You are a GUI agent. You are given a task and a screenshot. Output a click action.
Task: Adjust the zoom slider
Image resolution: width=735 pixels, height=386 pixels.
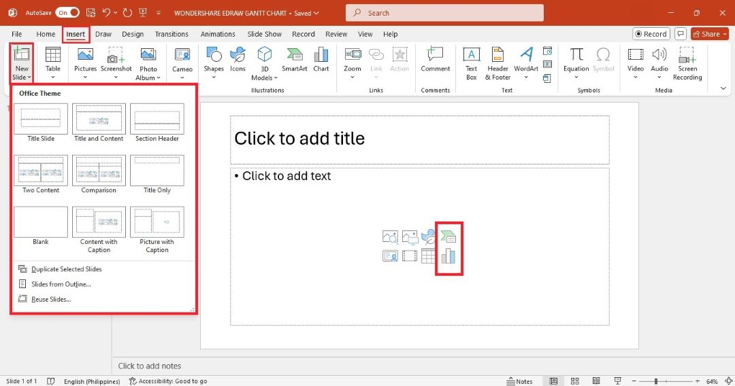(x=656, y=381)
